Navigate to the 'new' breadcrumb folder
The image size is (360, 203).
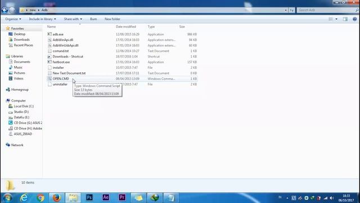33,10
